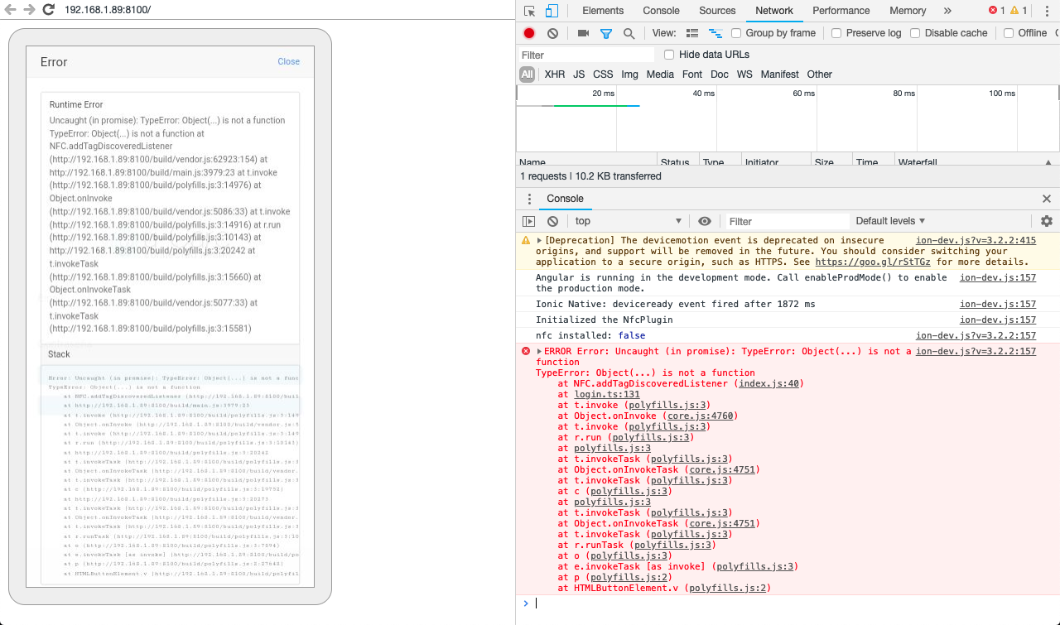Open network search with the magnifier icon

click(629, 33)
